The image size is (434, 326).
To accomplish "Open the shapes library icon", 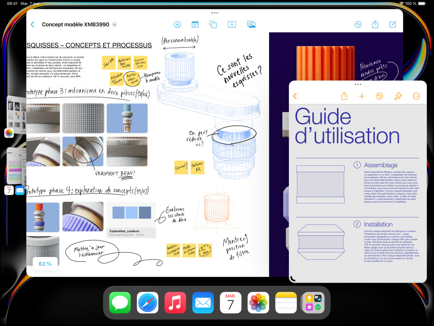I will click(213, 25).
